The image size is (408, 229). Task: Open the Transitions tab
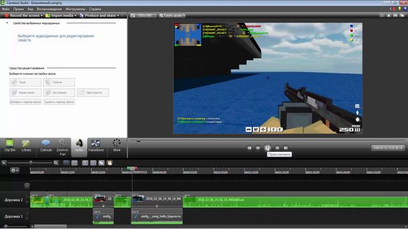96,146
